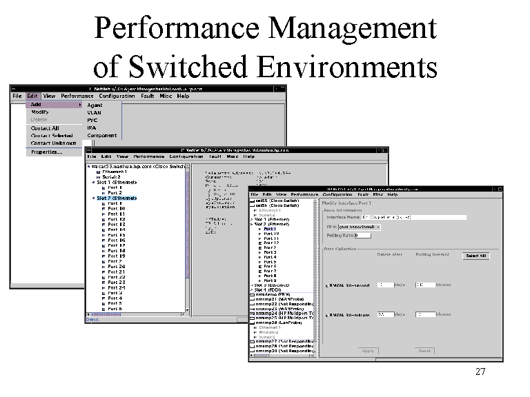Click the Port 12 icon in the front window tree
530x397 pixels.
point(259,243)
